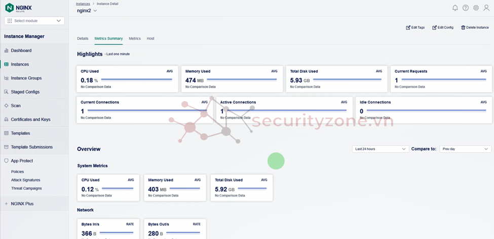The image size is (494, 239).
Task: Click the App Protect shield icon
Action: (x=7, y=161)
